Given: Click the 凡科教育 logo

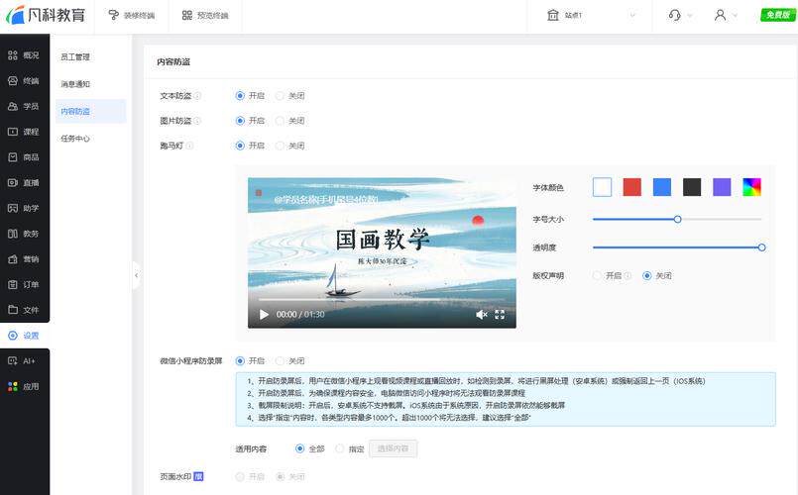Looking at the screenshot, I should (x=46, y=15).
